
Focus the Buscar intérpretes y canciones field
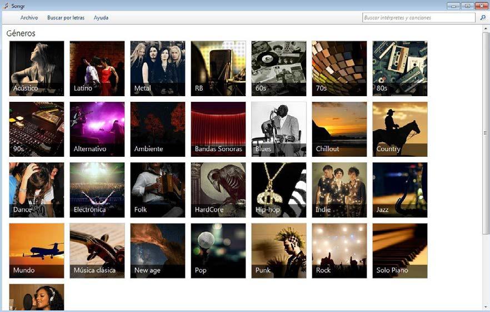[x=419, y=18]
